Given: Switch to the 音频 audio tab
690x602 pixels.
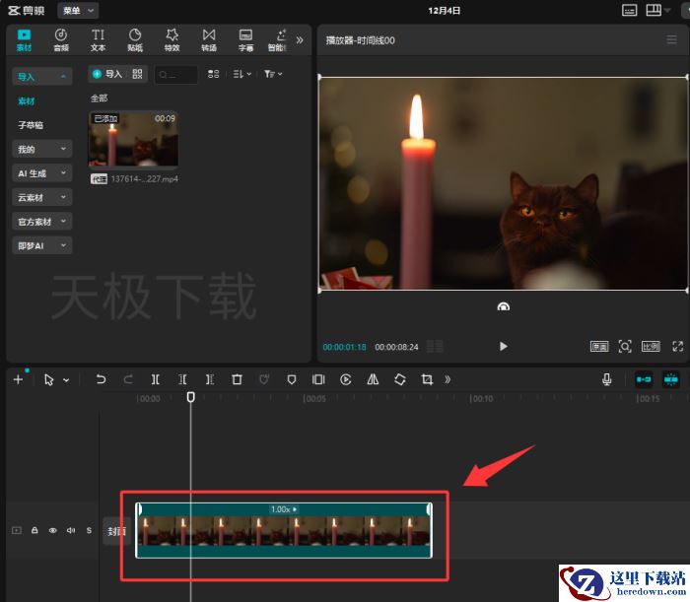Looking at the screenshot, I should point(61,40).
